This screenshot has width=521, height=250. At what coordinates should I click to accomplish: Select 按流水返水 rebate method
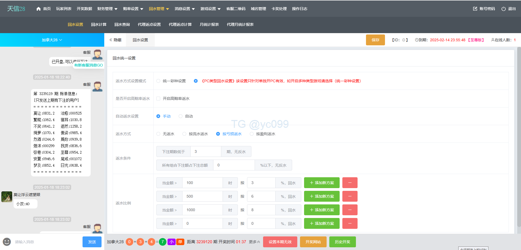184,134
